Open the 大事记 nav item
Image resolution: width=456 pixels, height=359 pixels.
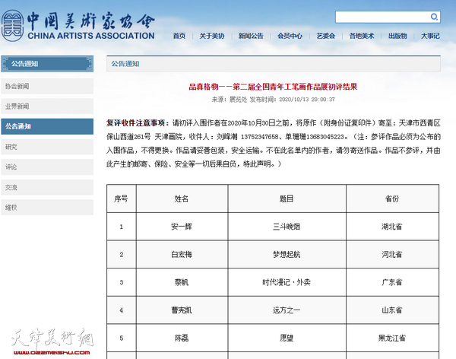431,36
